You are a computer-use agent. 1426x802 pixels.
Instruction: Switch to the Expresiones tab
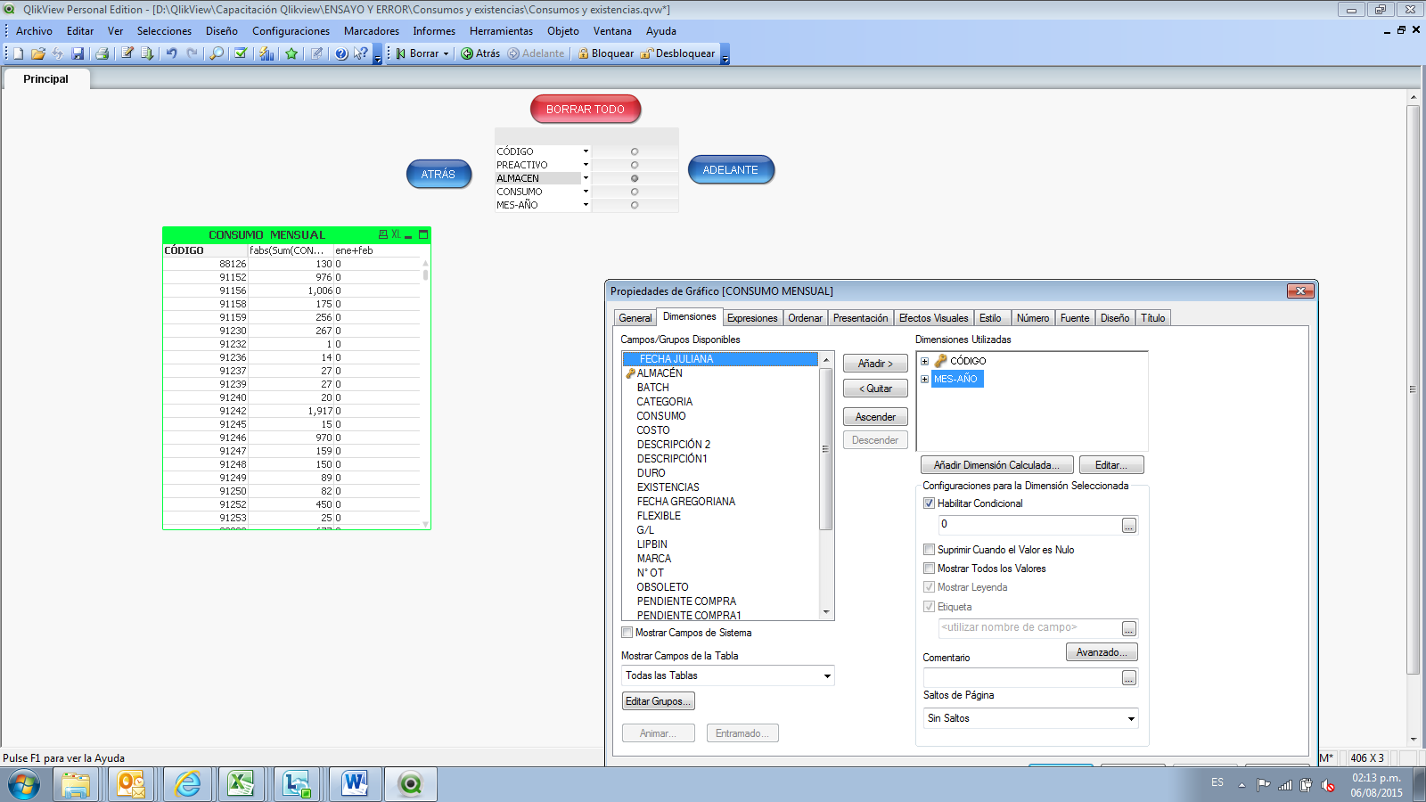point(752,318)
